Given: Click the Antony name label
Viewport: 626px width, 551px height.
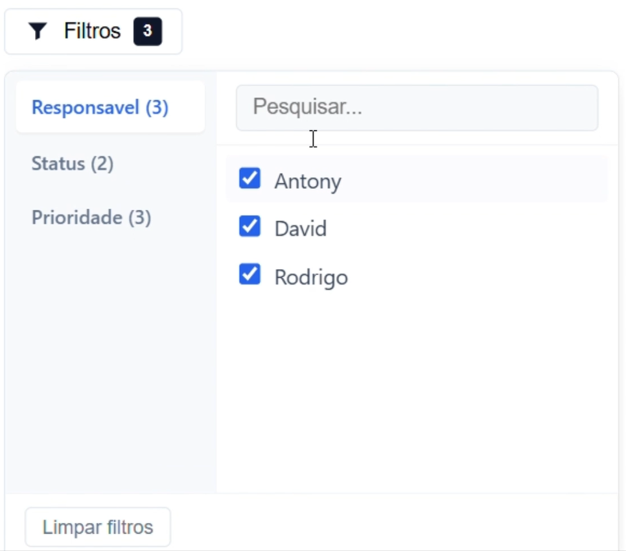Looking at the screenshot, I should 308,181.
